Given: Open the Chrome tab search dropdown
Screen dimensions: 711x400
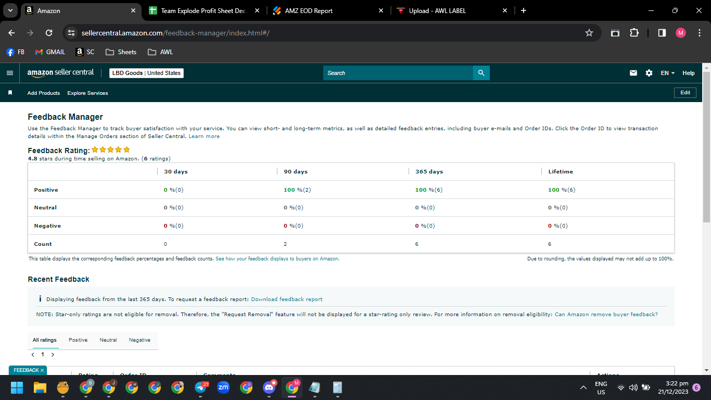Looking at the screenshot, I should point(10,10).
